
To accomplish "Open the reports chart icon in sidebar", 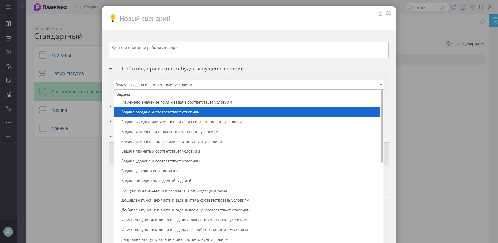I will click(x=8, y=94).
